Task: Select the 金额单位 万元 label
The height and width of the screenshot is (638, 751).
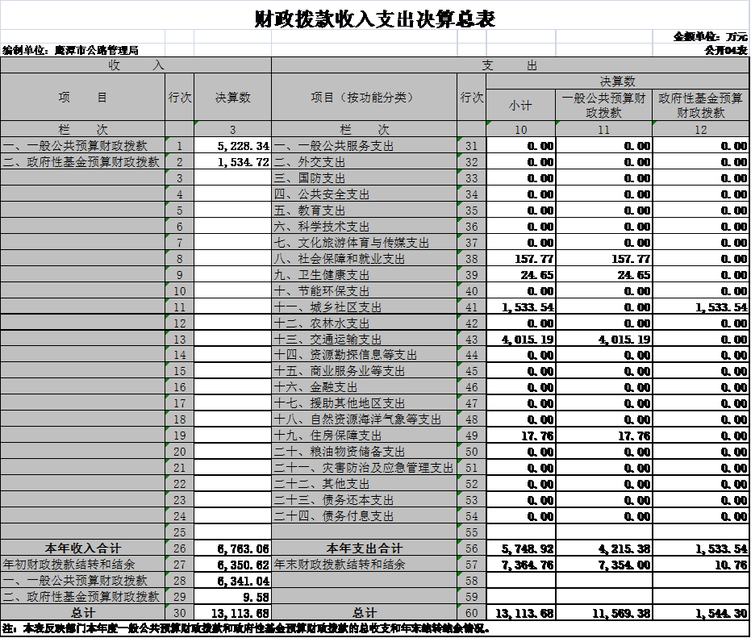Action: click(710, 36)
